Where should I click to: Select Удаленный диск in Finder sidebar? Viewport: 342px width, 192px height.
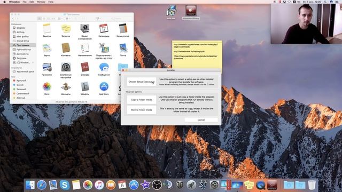click(x=25, y=71)
